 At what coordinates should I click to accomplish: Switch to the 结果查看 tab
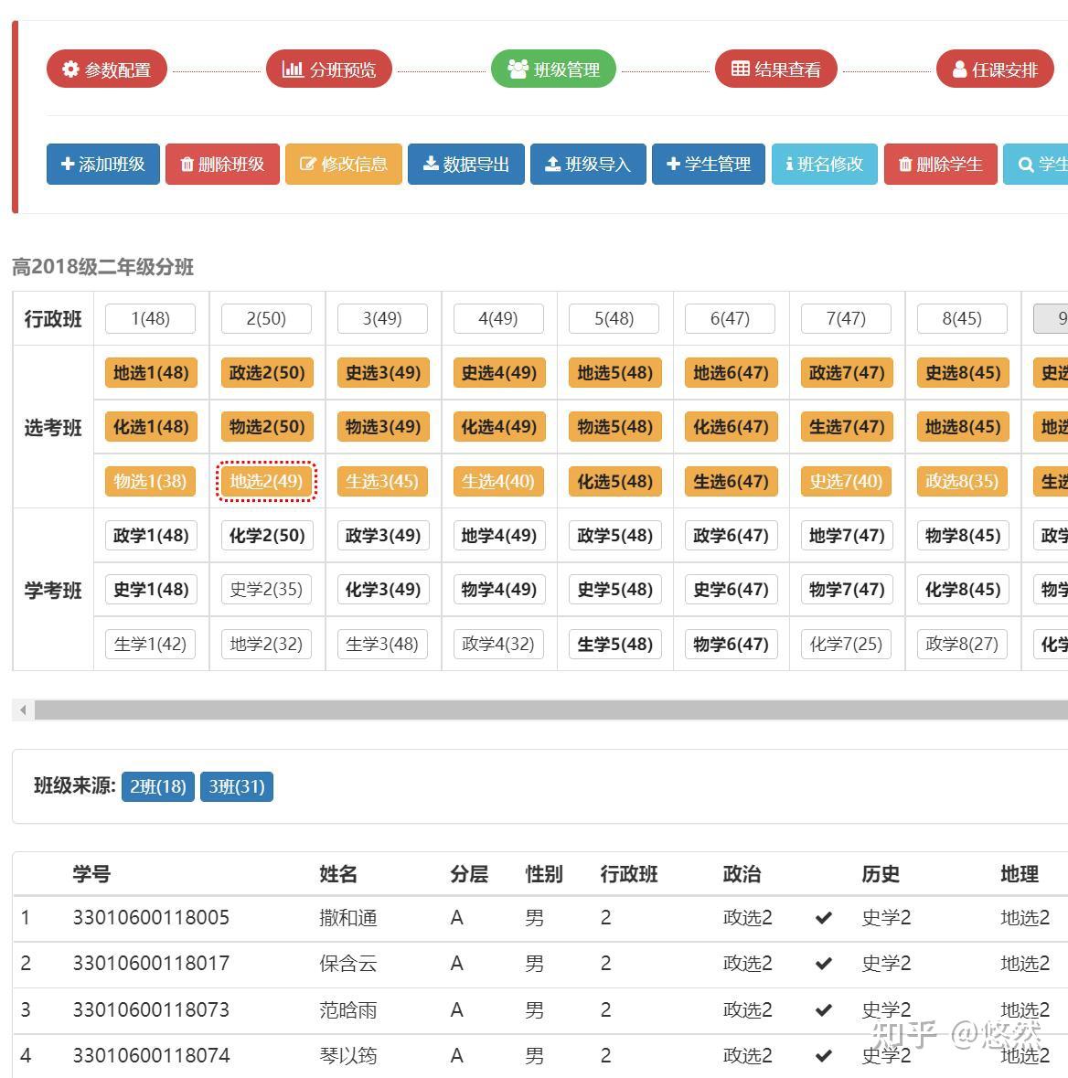[775, 68]
